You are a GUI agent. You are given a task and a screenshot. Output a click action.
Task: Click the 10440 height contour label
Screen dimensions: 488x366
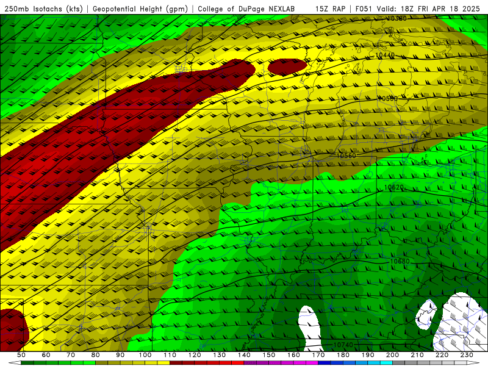[x=385, y=56]
